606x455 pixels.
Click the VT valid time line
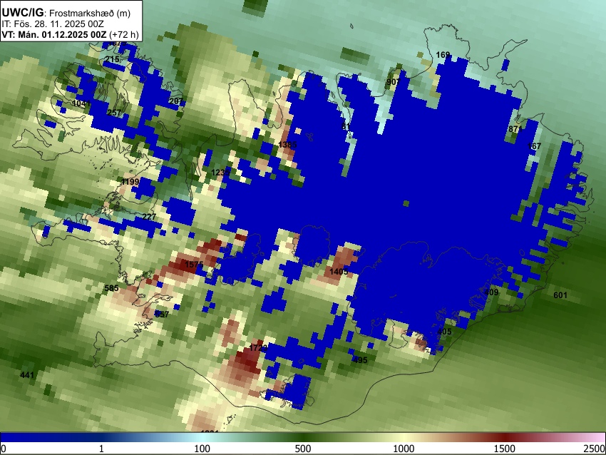tap(70, 34)
